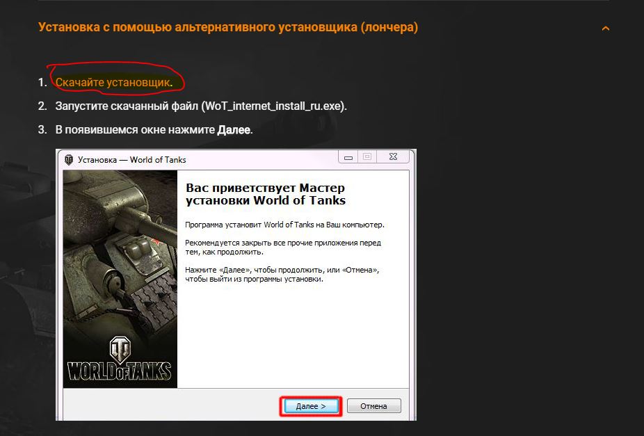
Task: Click the 'Установка с помощью альтернативного установщика' heading
Action: tap(228, 27)
